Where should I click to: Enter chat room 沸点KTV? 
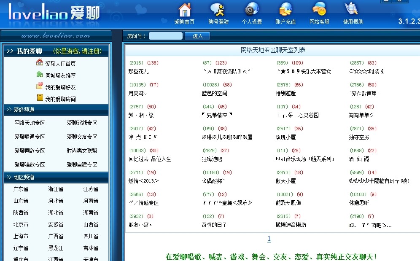143,137
